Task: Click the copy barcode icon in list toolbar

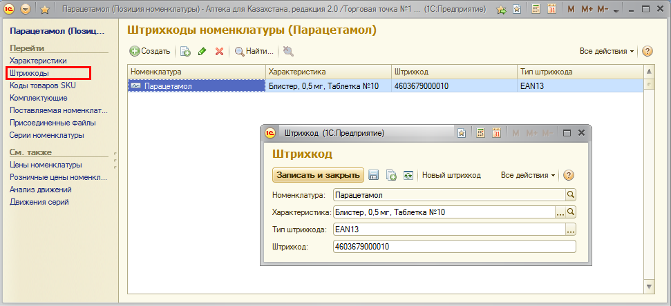Action: (x=185, y=52)
